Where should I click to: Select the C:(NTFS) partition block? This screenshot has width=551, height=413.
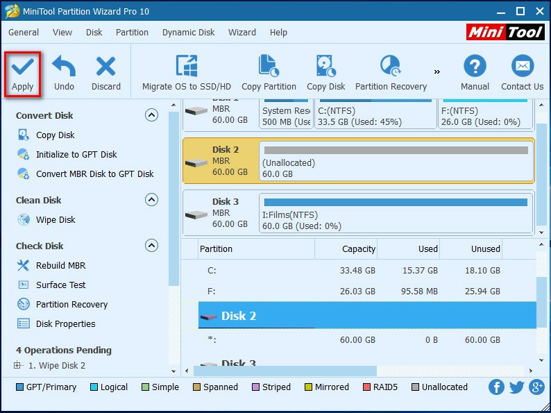(x=375, y=114)
